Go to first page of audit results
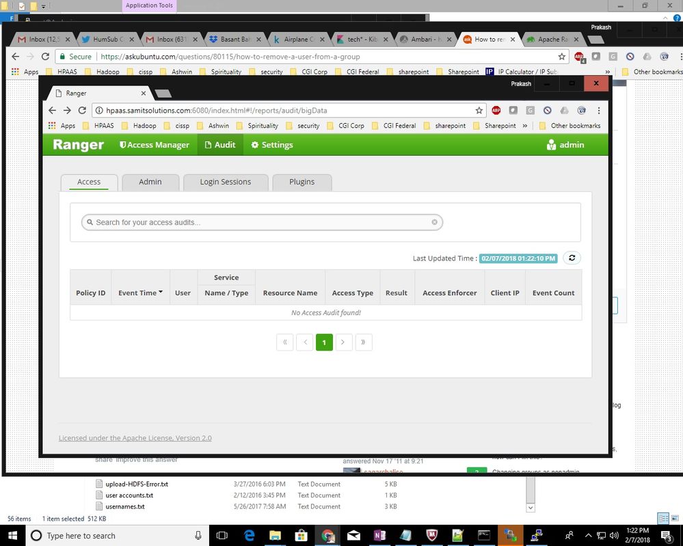Image resolution: width=683 pixels, height=546 pixels. pos(285,342)
